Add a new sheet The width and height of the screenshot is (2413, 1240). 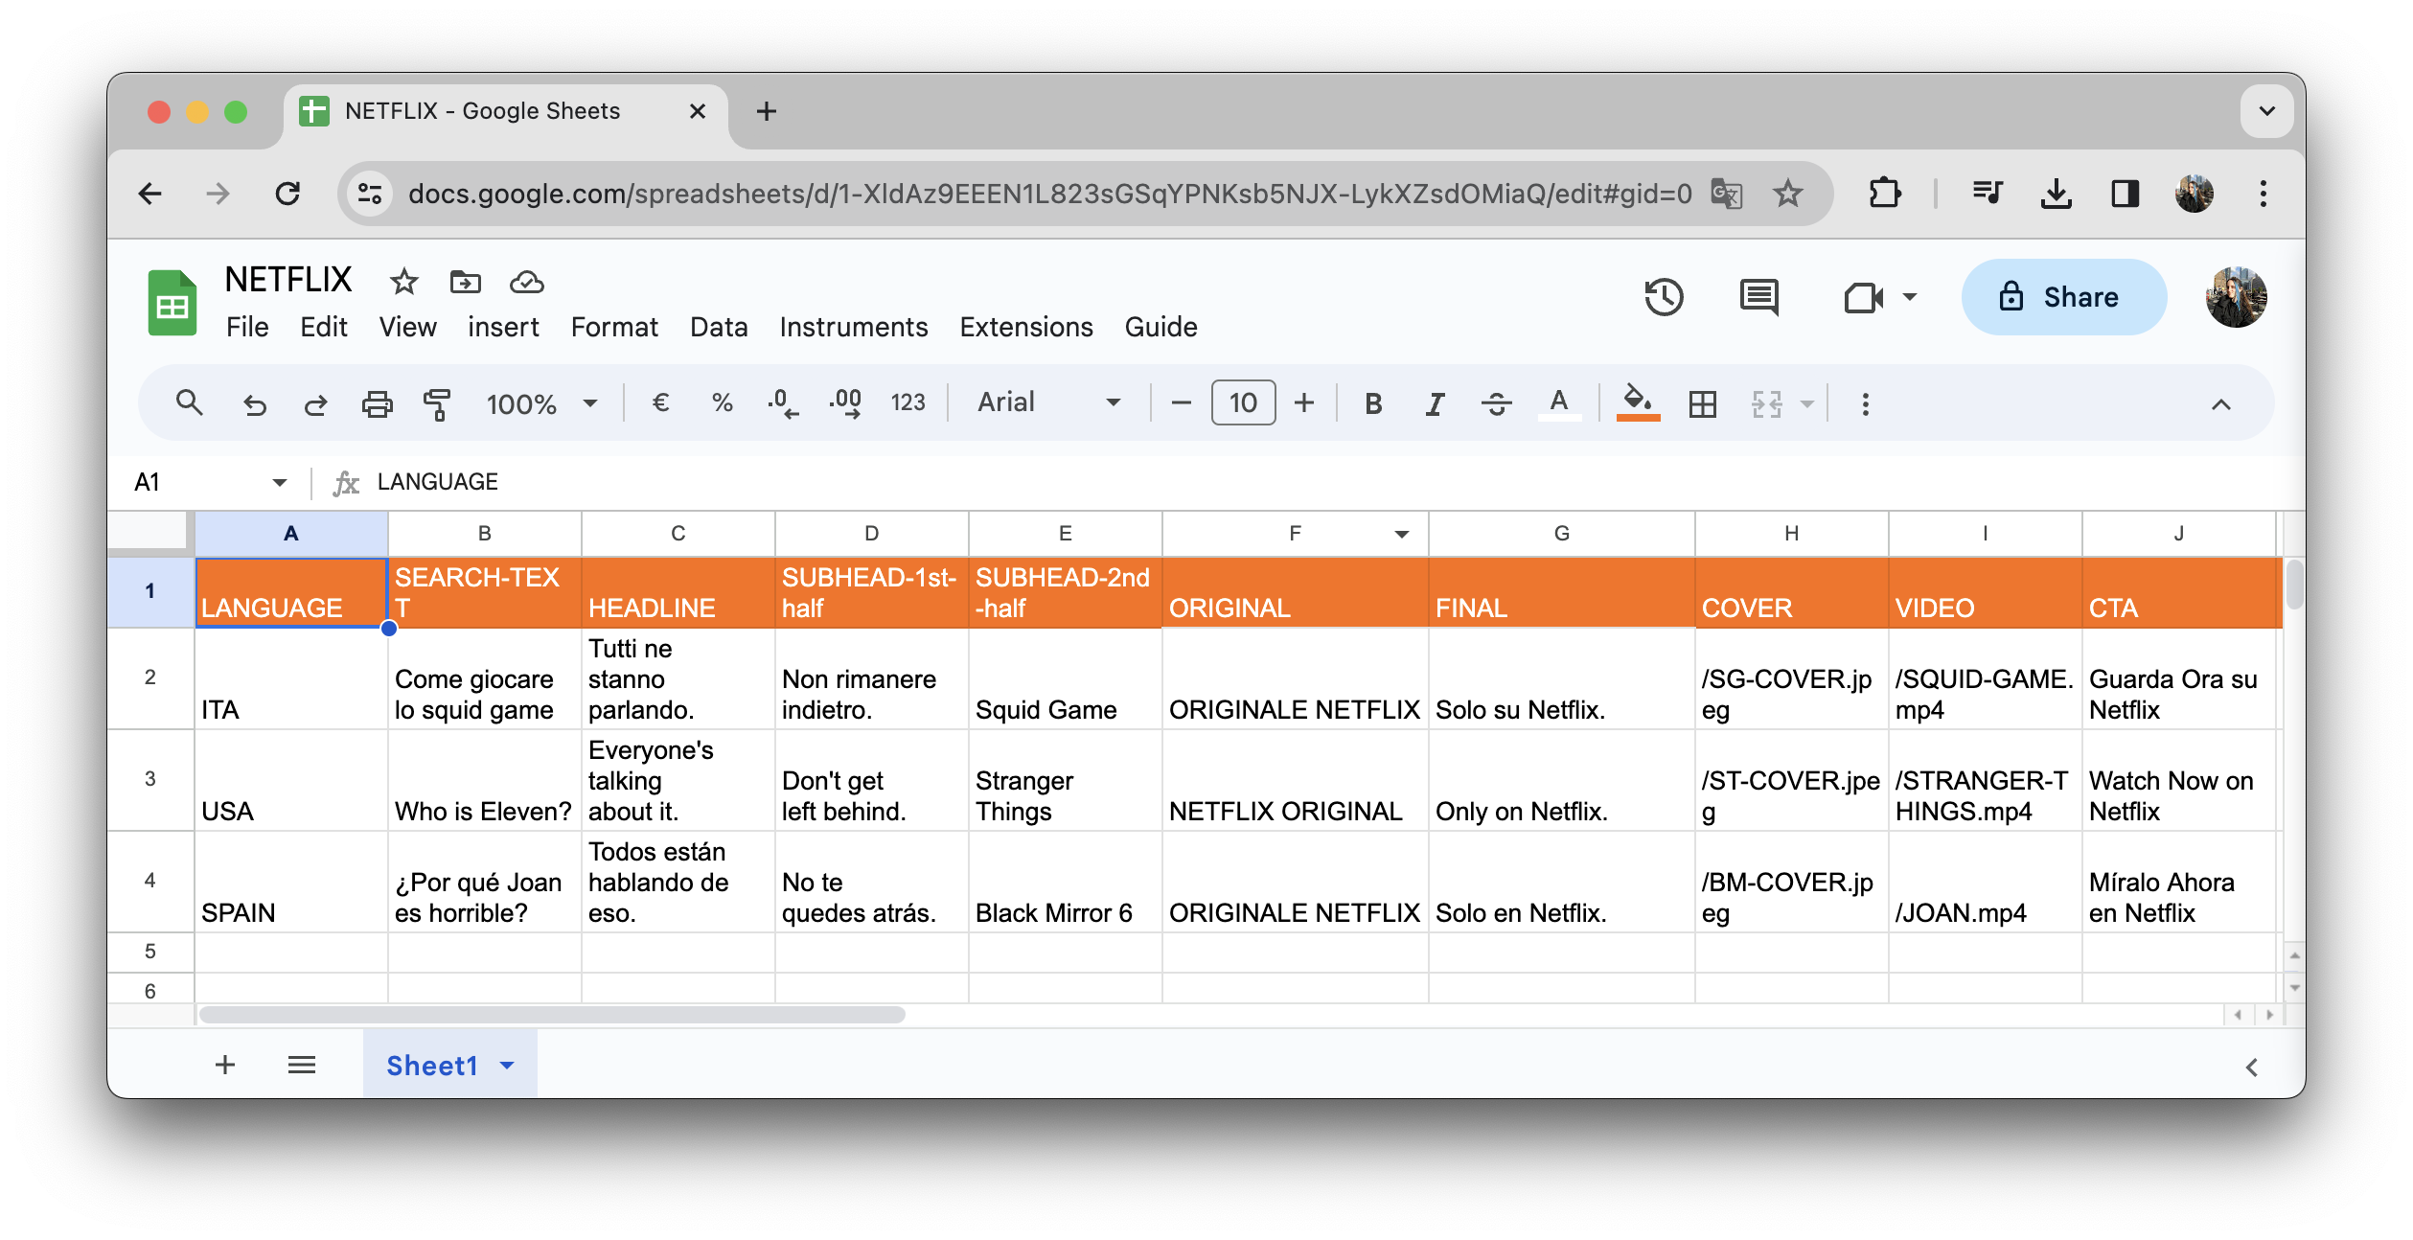[x=225, y=1065]
